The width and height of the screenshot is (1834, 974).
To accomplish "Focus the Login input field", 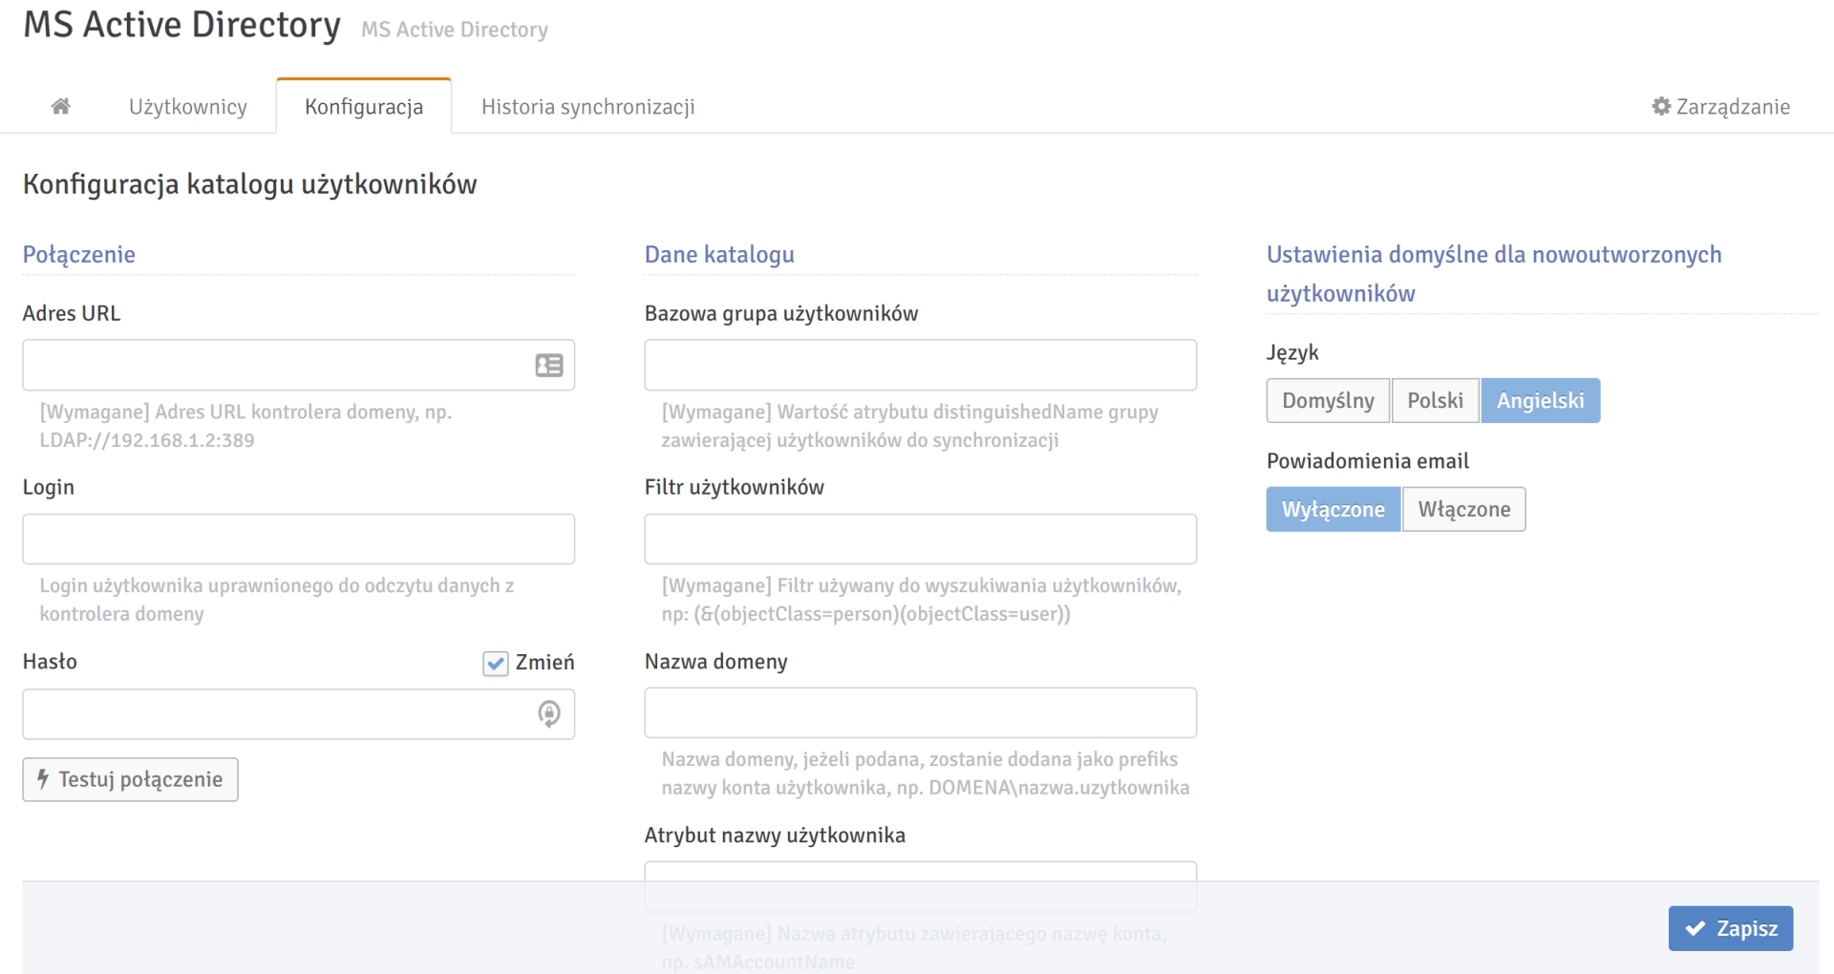I will (299, 539).
